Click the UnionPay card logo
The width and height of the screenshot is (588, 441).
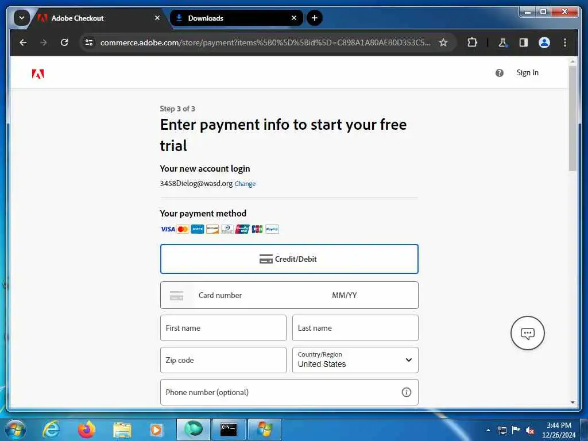(x=242, y=229)
